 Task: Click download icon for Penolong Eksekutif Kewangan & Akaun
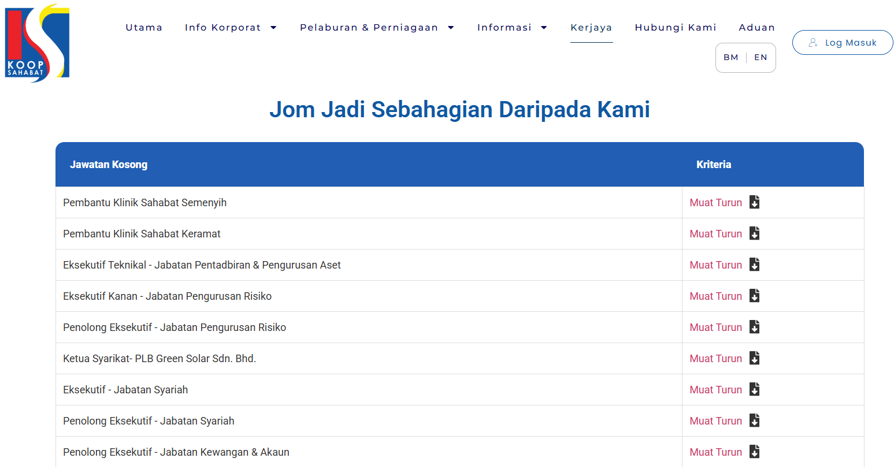pyautogui.click(x=754, y=452)
